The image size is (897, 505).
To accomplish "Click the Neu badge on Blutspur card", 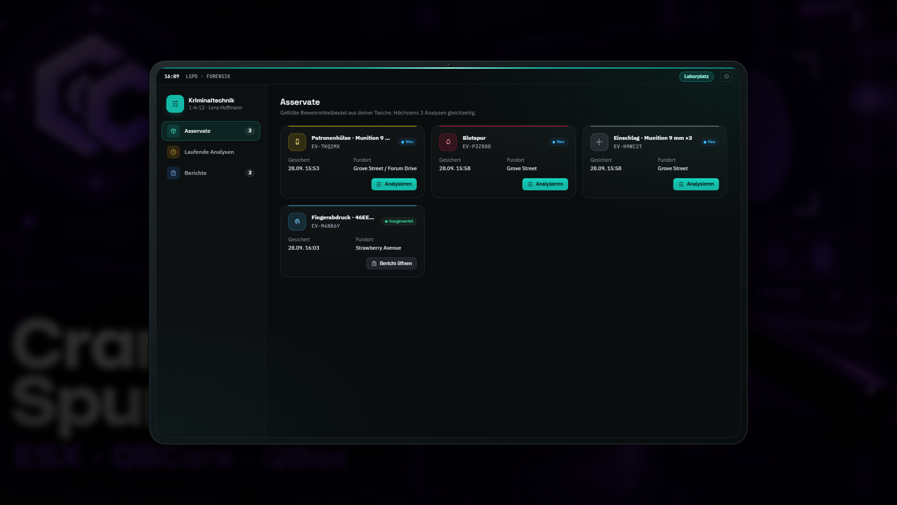I will (x=558, y=142).
